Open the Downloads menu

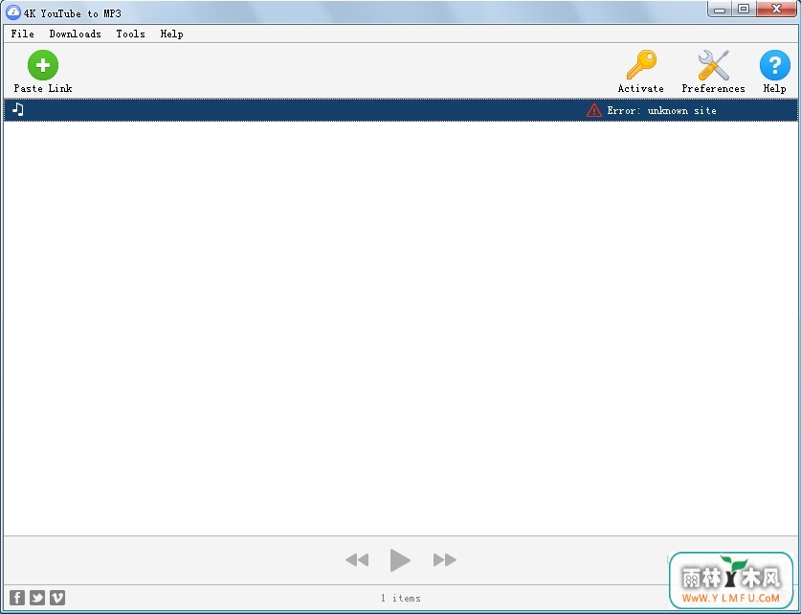pos(75,34)
